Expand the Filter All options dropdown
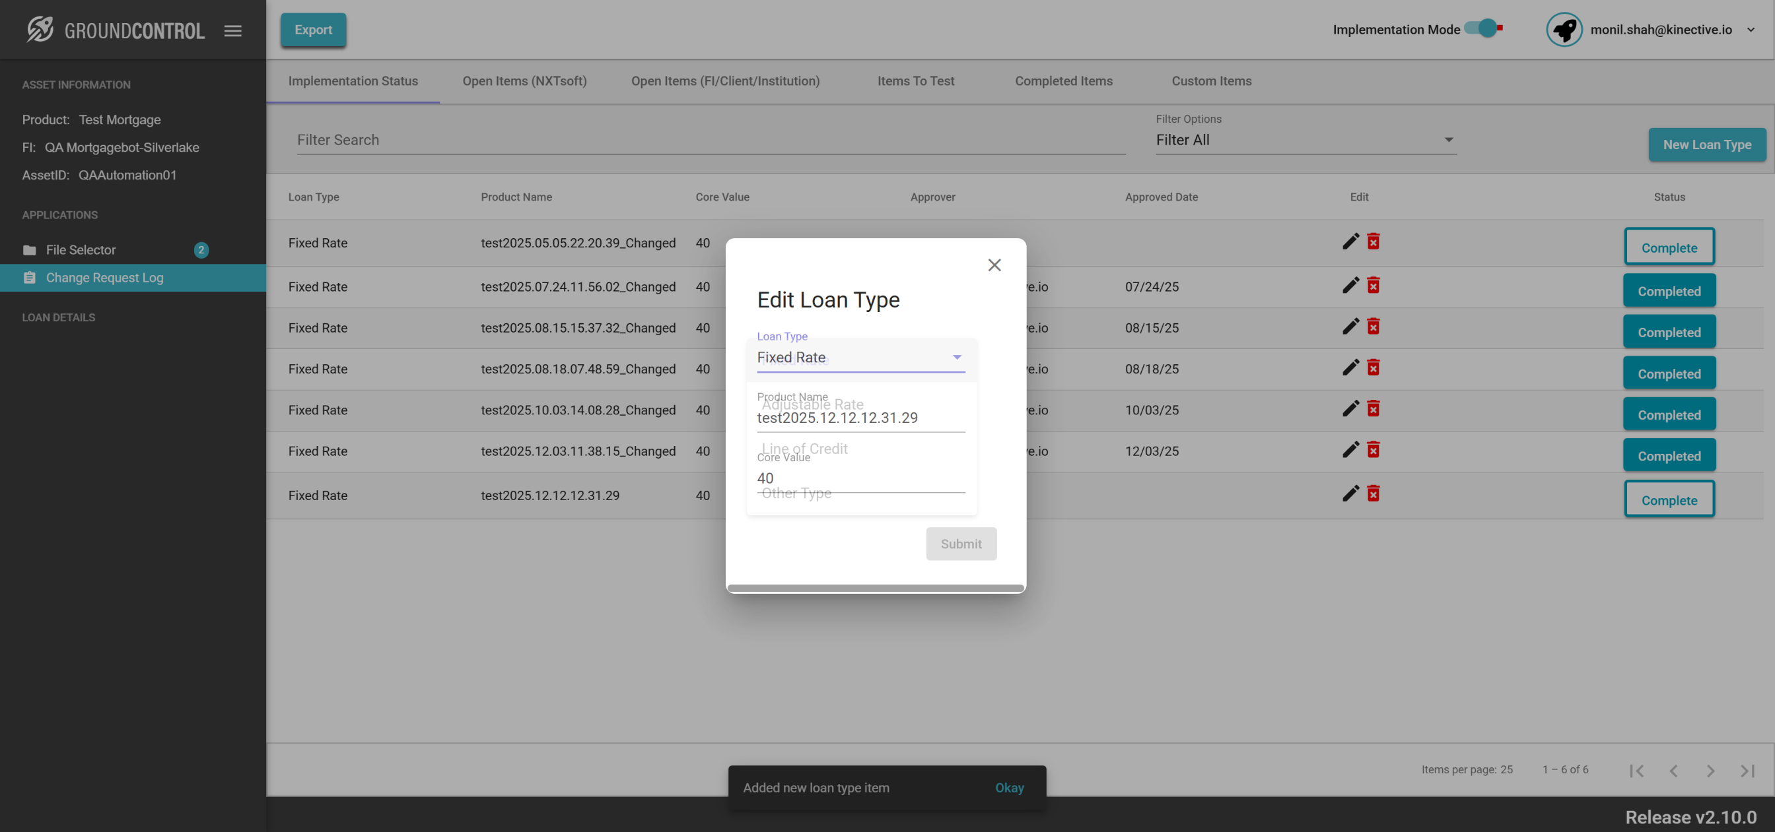 coord(1305,141)
